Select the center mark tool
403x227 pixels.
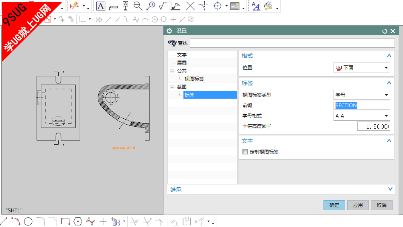coord(218,6)
